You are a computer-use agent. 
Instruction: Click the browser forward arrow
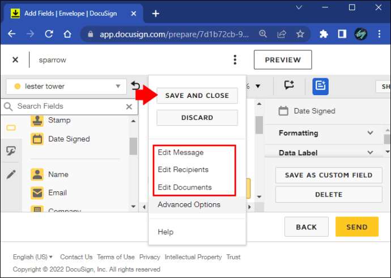30,33
